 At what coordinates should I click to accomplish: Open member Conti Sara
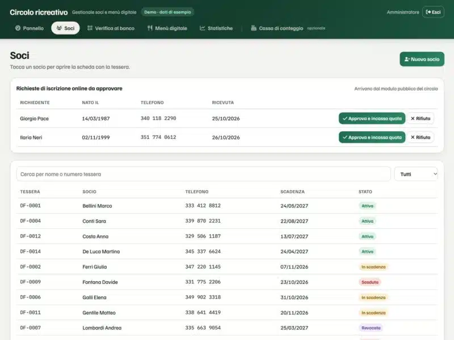click(227, 221)
